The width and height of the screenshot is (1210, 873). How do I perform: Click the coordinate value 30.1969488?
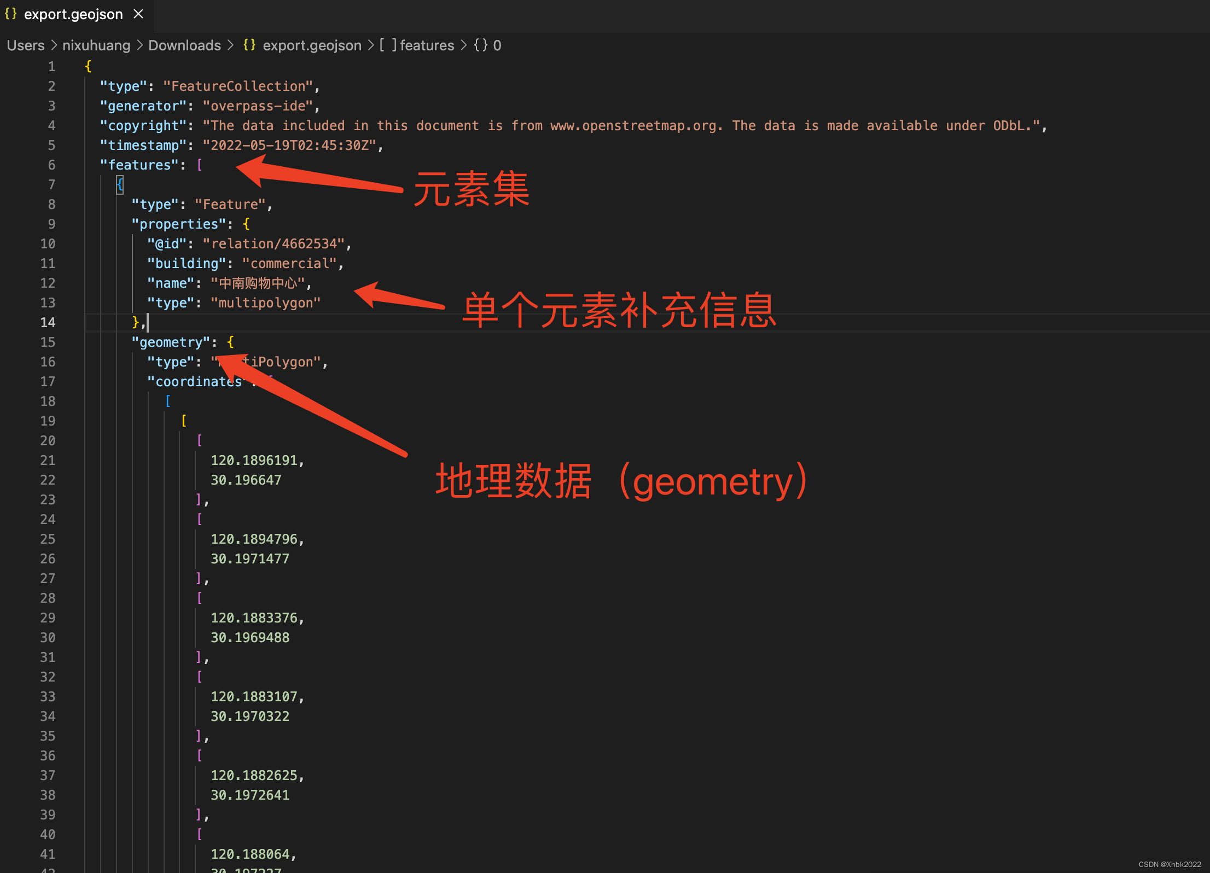(250, 638)
